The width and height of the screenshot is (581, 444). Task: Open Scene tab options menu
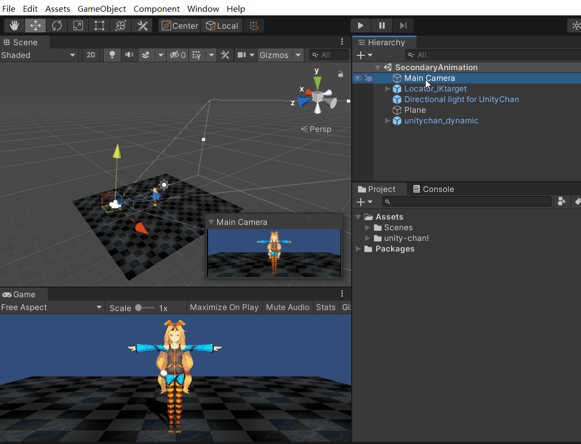(x=342, y=42)
